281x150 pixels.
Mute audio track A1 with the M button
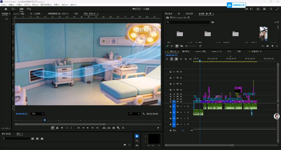(x=181, y=106)
